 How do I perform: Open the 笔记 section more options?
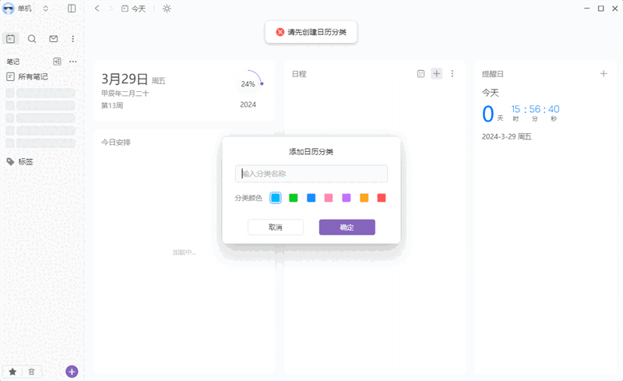(73, 61)
